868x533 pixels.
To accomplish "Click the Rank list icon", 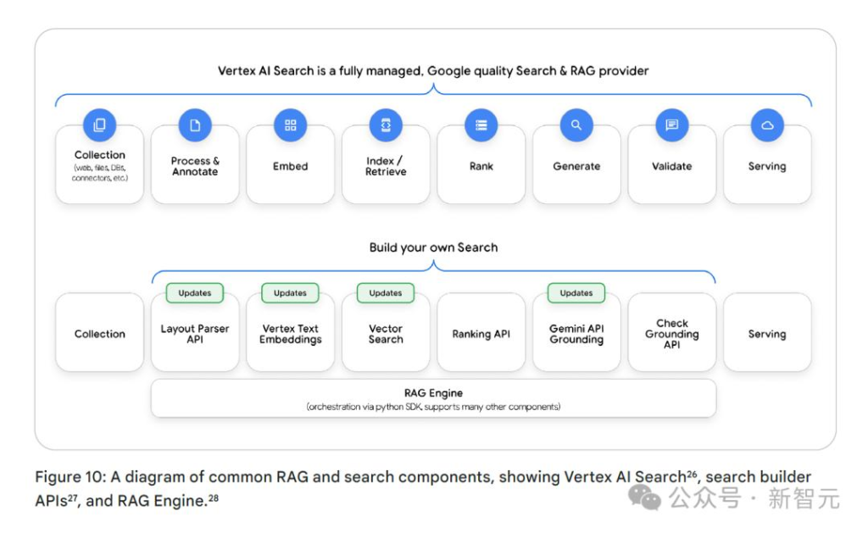I will 481,125.
